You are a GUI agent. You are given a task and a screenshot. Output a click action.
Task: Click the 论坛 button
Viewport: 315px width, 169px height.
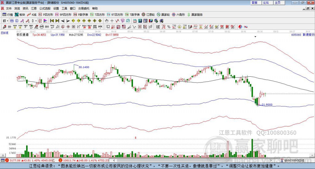click(x=267, y=2)
